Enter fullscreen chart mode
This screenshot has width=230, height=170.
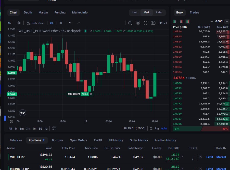point(146,23)
